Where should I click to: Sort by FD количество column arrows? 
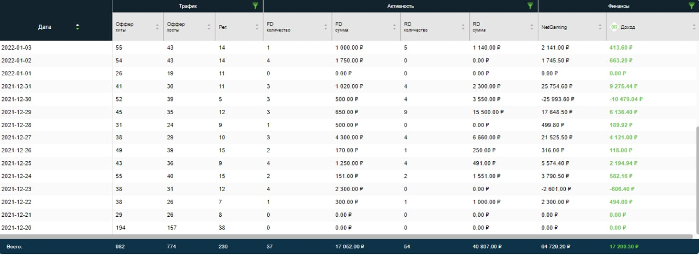326,27
